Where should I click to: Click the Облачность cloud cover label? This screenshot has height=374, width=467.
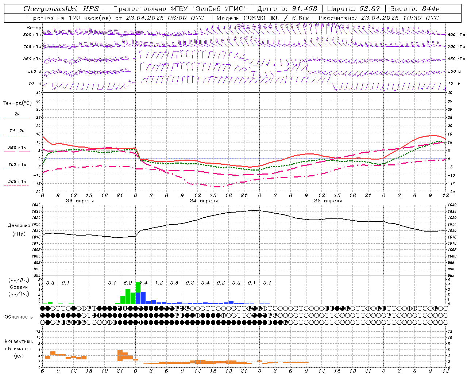19,317
